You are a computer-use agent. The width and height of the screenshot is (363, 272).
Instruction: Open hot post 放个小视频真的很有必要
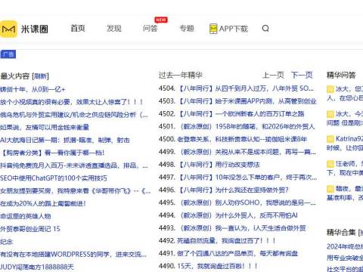pyautogui.click(x=72, y=102)
